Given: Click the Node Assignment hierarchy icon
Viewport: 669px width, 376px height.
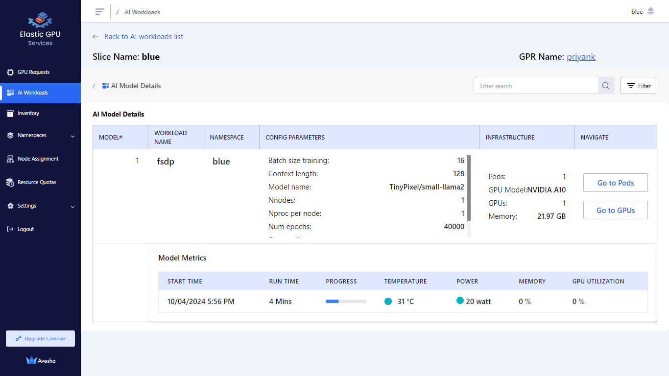Looking at the screenshot, I should [10, 159].
